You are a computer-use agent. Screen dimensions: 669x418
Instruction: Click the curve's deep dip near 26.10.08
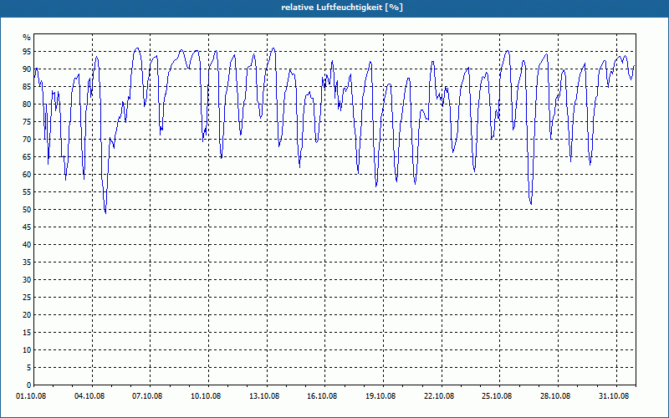click(x=531, y=203)
